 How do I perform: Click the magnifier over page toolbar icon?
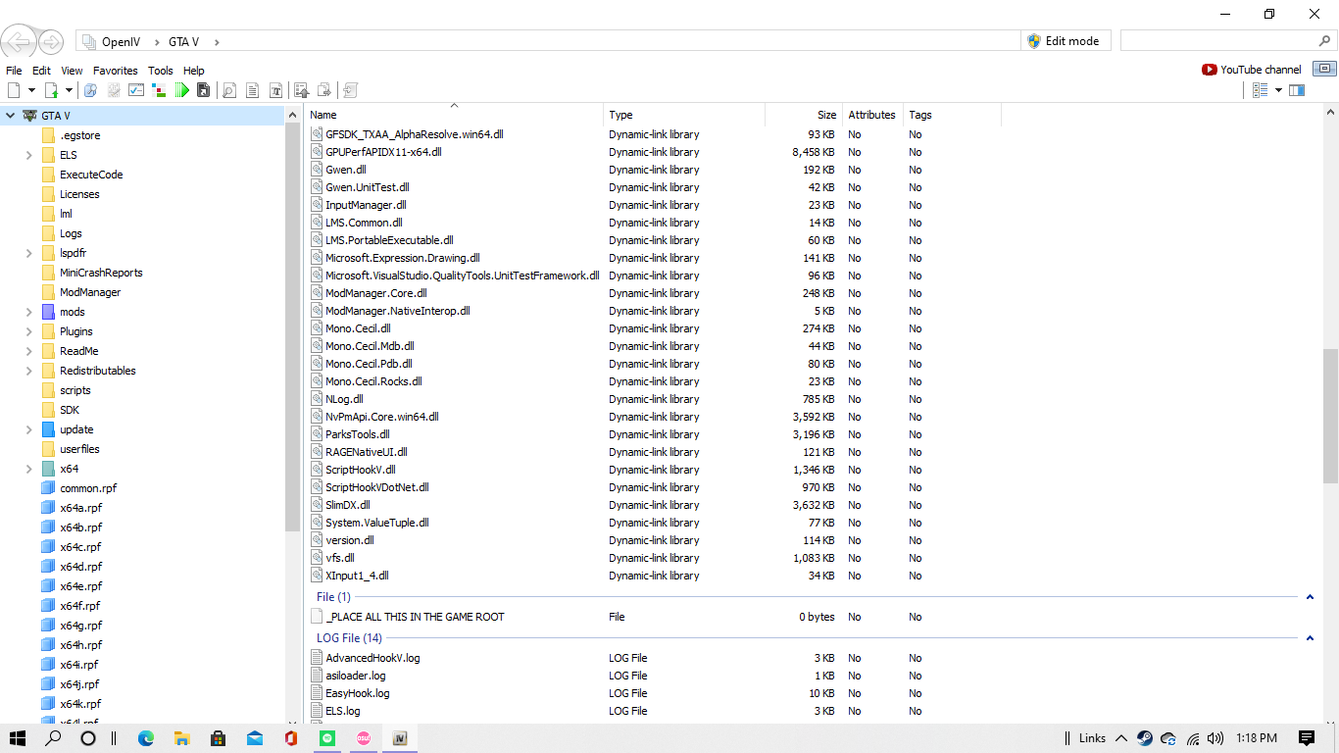(229, 90)
